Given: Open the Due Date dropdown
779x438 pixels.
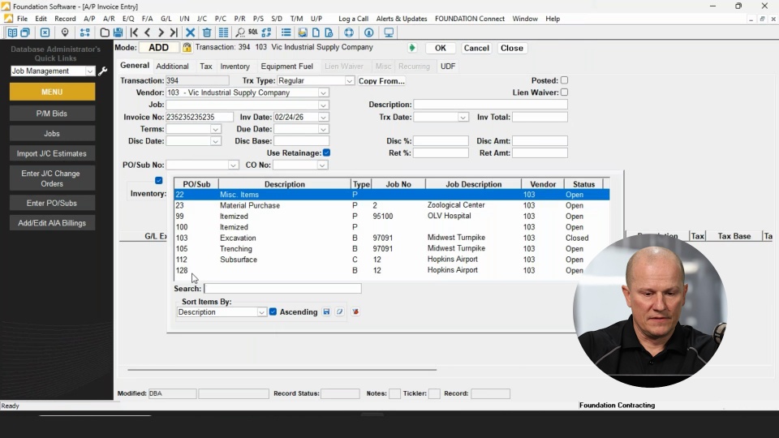Looking at the screenshot, I should tap(323, 129).
